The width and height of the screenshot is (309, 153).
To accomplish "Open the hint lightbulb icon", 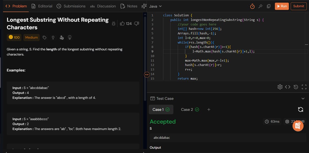I will 53,37.
